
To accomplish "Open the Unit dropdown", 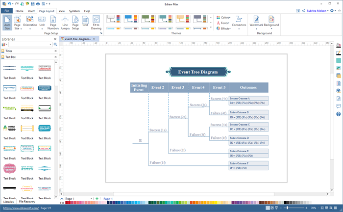I will (x=42, y=23).
